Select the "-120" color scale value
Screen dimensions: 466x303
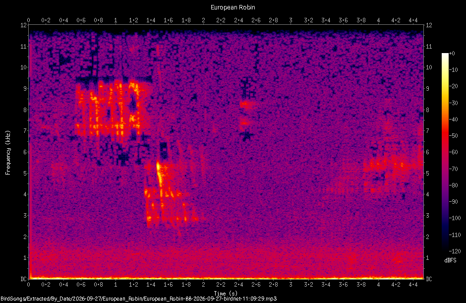click(x=455, y=251)
